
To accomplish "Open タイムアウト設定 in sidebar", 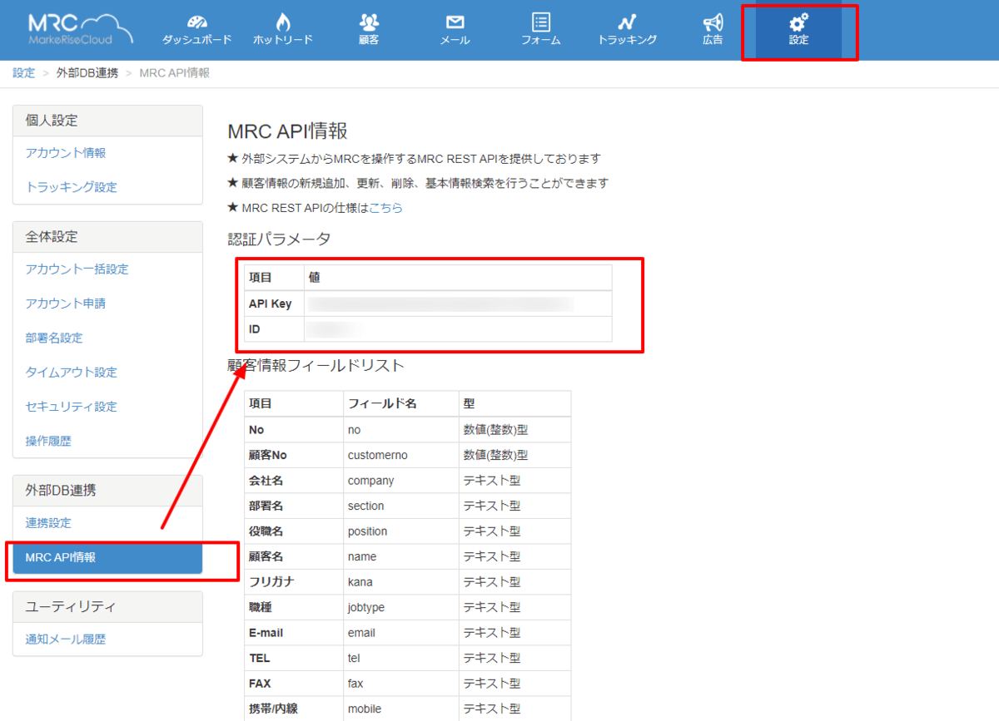I will pos(72,372).
